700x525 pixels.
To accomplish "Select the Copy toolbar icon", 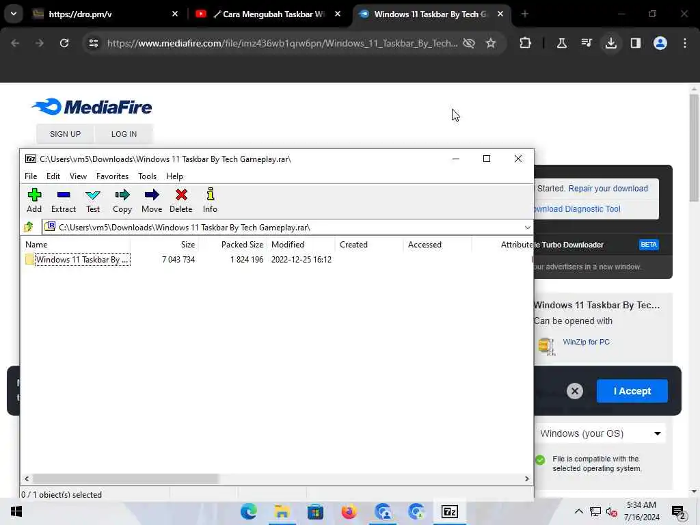I will pyautogui.click(x=122, y=200).
